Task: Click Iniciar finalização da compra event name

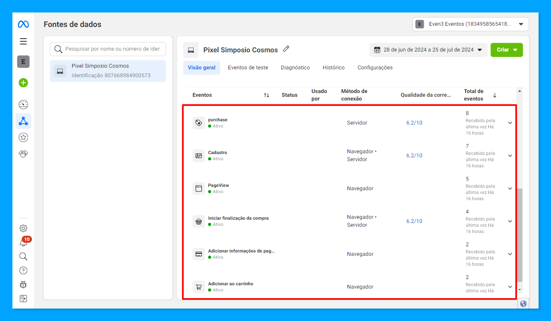Action: [238, 218]
